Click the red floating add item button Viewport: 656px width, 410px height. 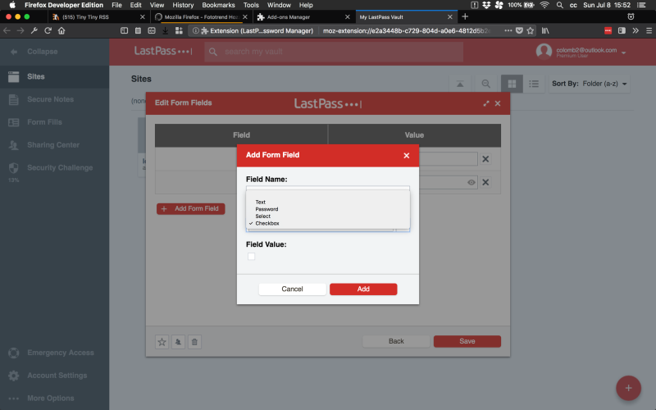[x=628, y=388]
